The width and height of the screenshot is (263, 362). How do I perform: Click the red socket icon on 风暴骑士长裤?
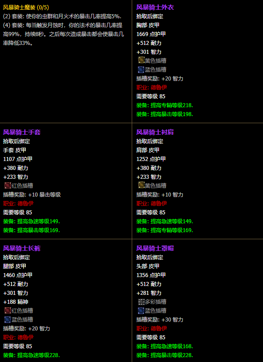click(8, 310)
